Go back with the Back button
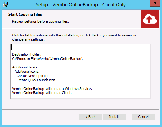The image size is (162, 127). pos(91,117)
